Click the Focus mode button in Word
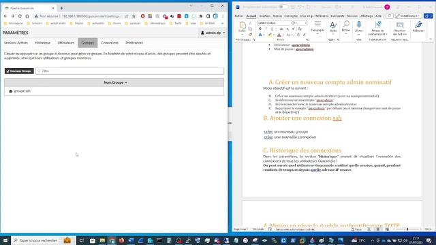436x245 pixels. click(356, 229)
